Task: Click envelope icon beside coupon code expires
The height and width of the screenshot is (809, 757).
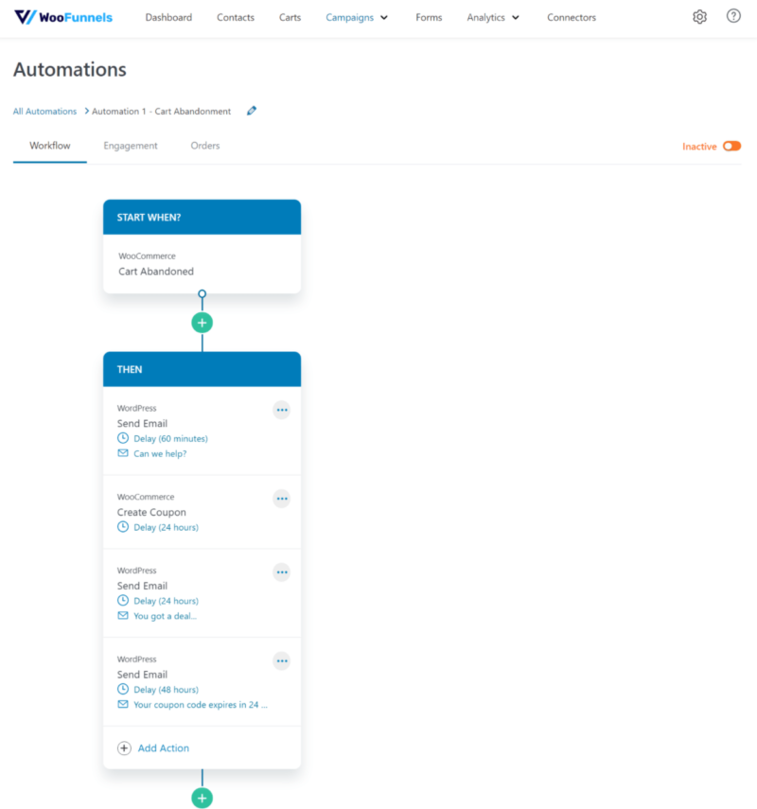Action: 123,704
